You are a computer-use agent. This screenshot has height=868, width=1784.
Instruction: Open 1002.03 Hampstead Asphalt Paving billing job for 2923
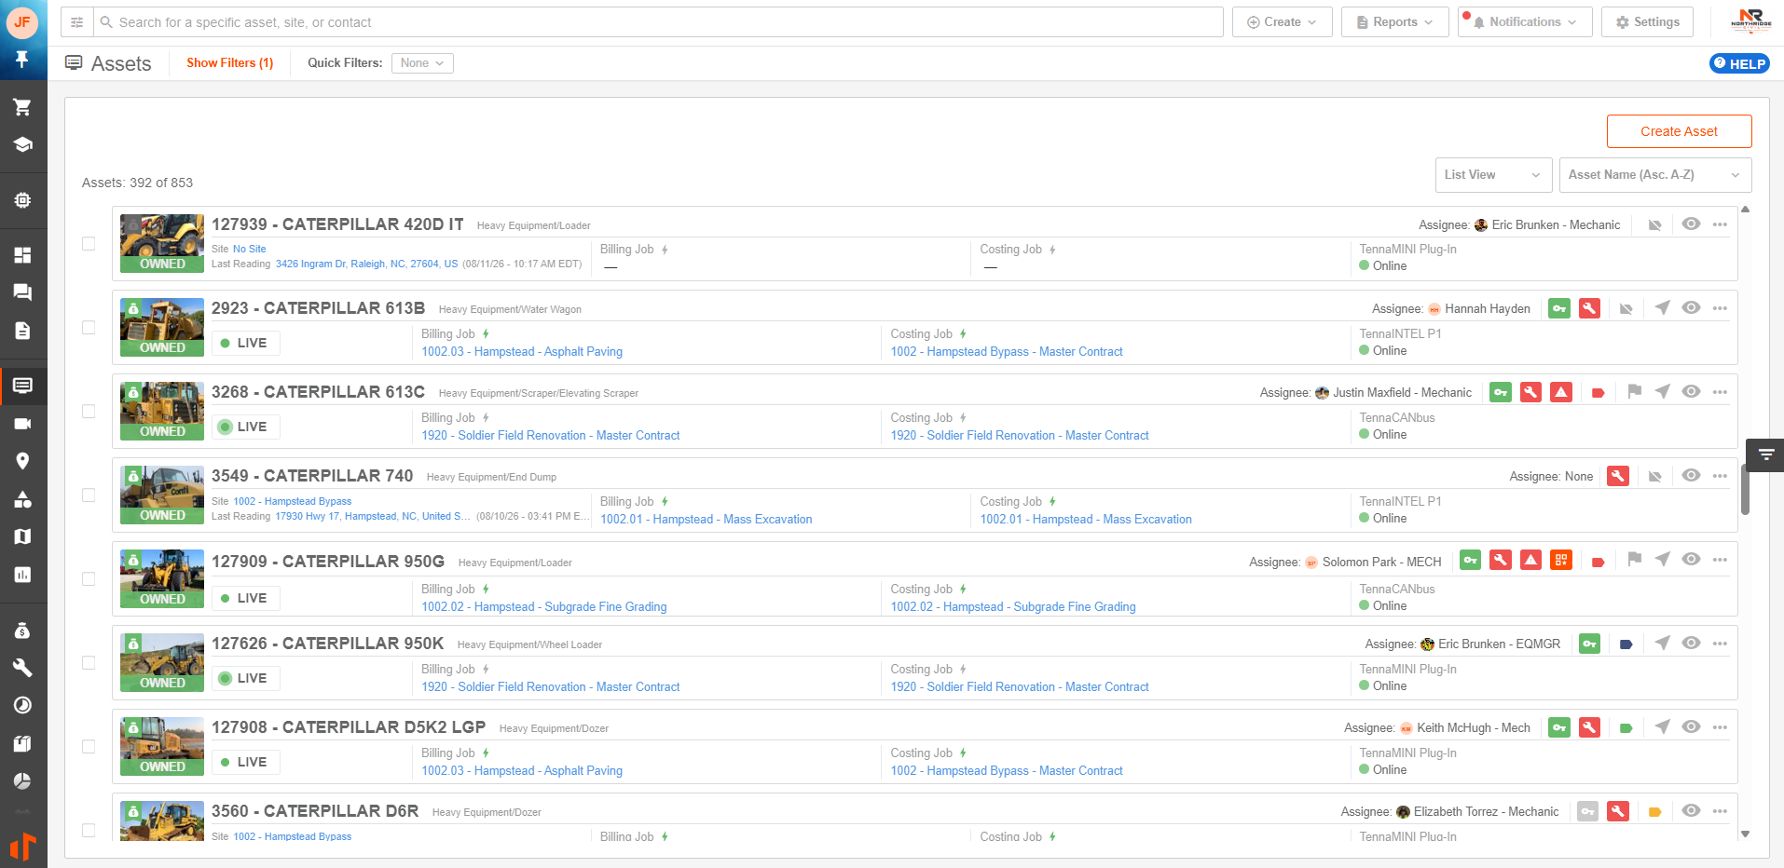coord(522,352)
